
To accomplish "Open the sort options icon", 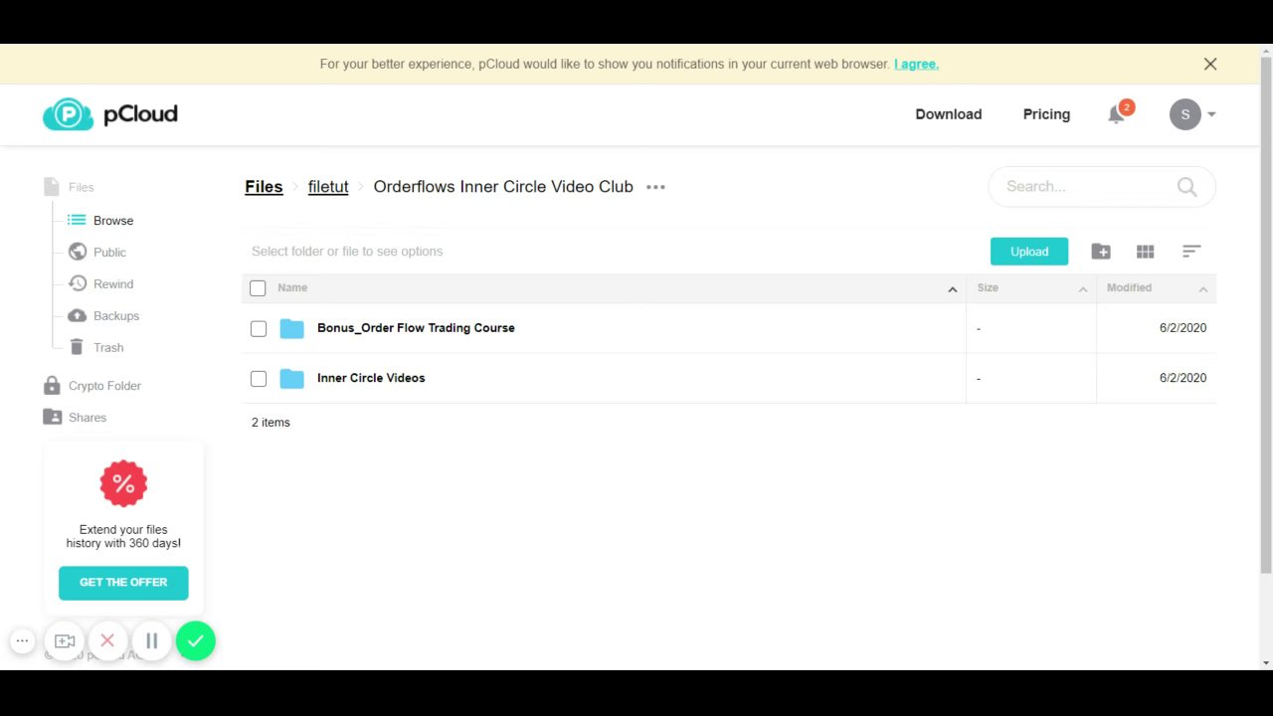I will point(1191,252).
